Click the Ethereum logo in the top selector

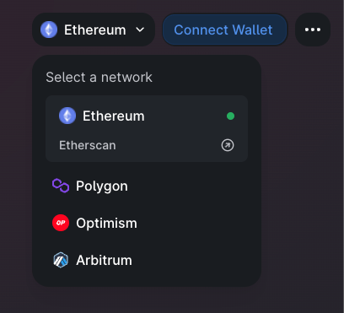[49, 30]
